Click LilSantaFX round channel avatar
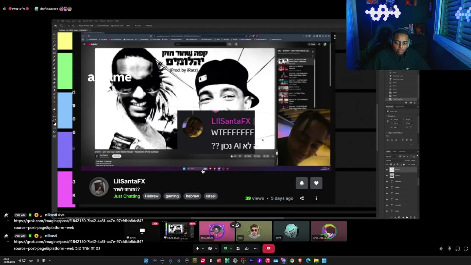The width and height of the screenshot is (471, 265). 99,187
